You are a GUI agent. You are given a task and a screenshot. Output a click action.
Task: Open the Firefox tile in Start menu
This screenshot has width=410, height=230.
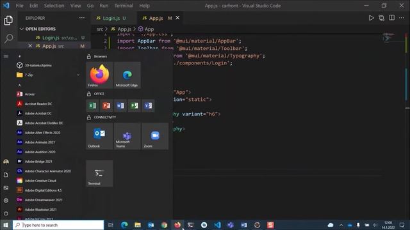pos(99,75)
